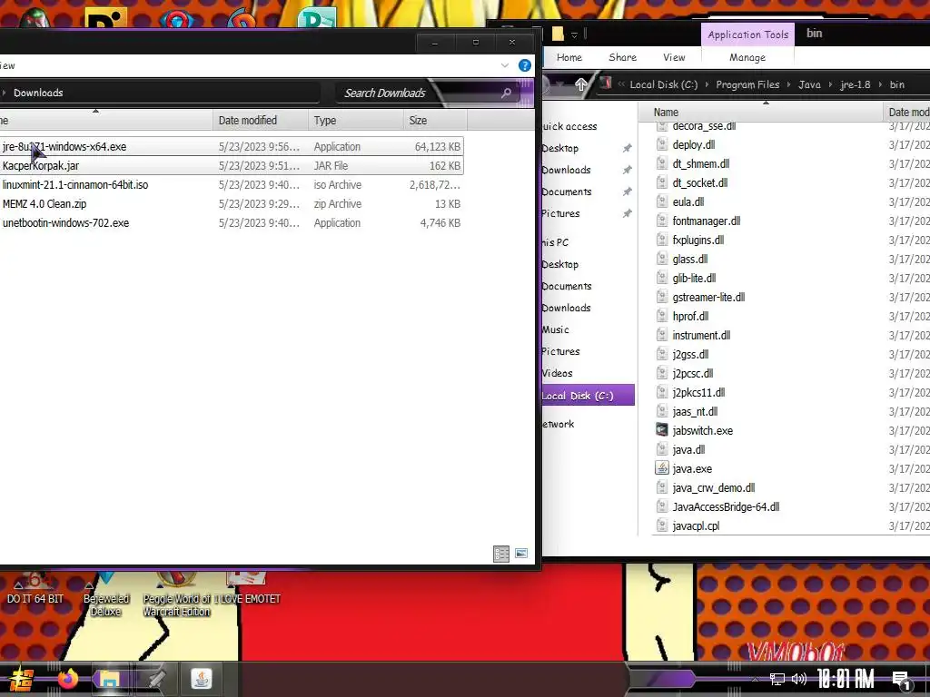The image size is (930, 697).
Task: Show hidden tray icons chevron
Action: 755,679
